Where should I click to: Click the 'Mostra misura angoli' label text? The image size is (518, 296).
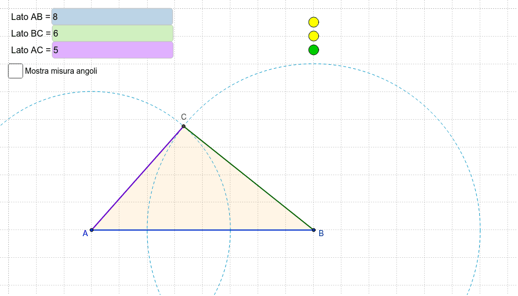(x=61, y=71)
